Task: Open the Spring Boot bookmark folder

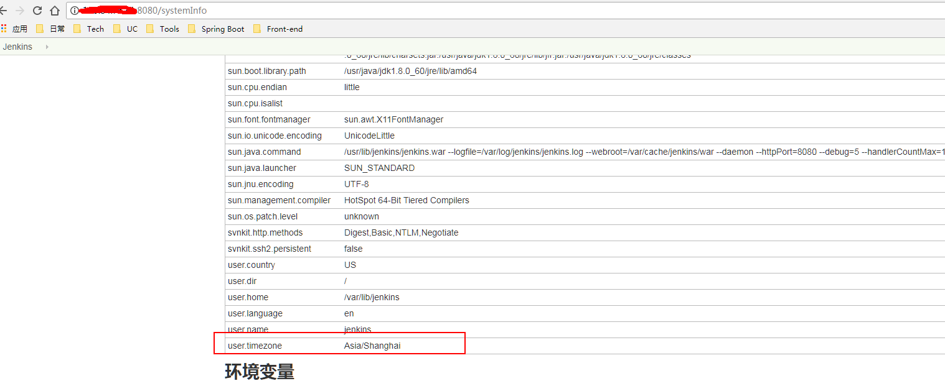Action: [x=216, y=29]
